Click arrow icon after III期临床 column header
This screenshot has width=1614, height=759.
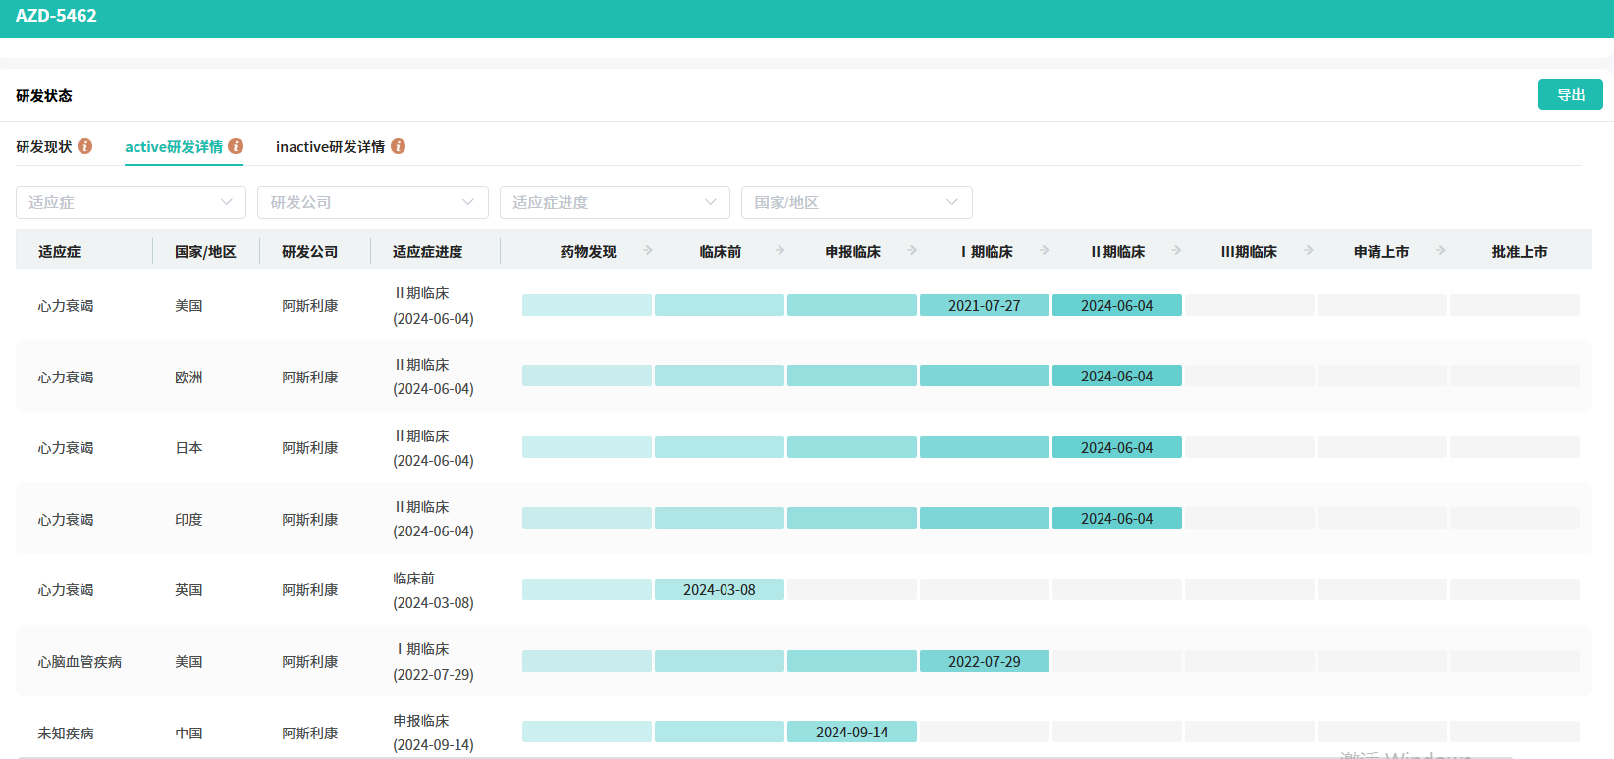point(1308,251)
